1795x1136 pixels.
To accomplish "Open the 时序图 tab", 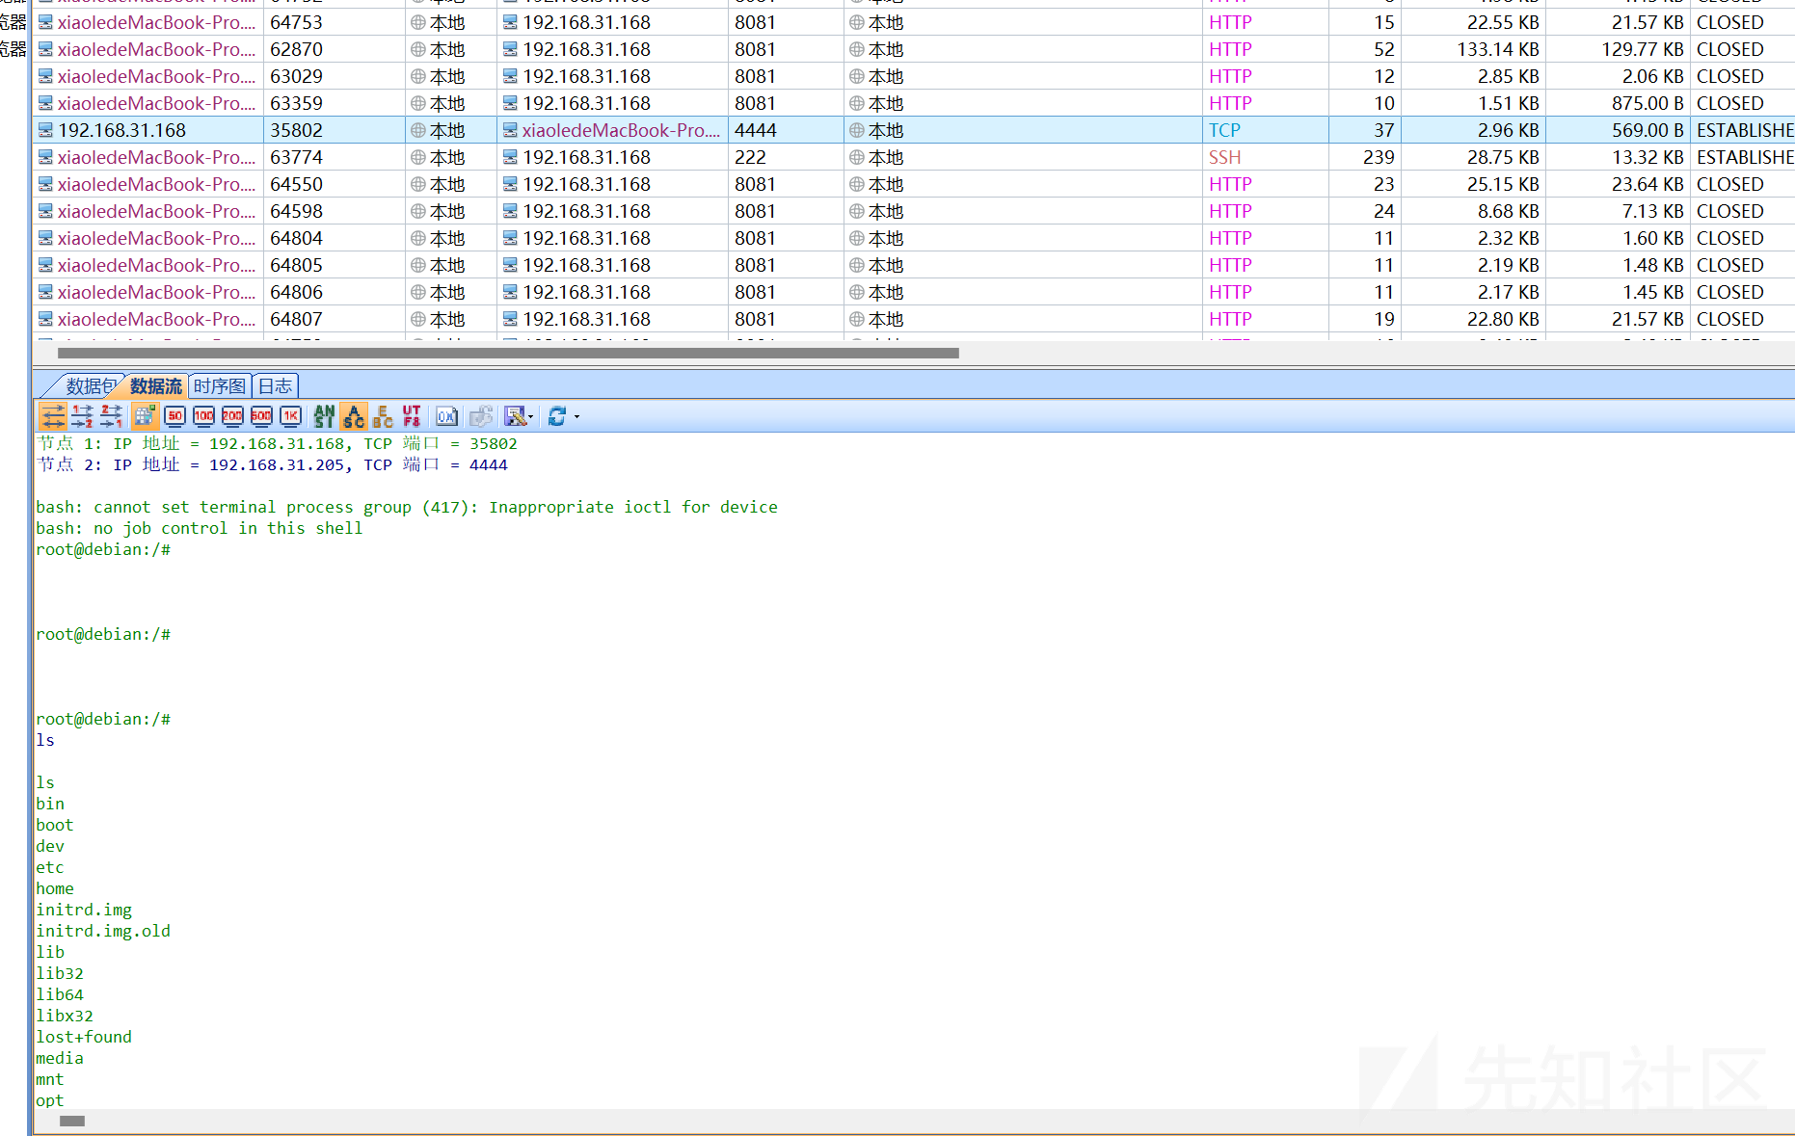I will tap(220, 386).
